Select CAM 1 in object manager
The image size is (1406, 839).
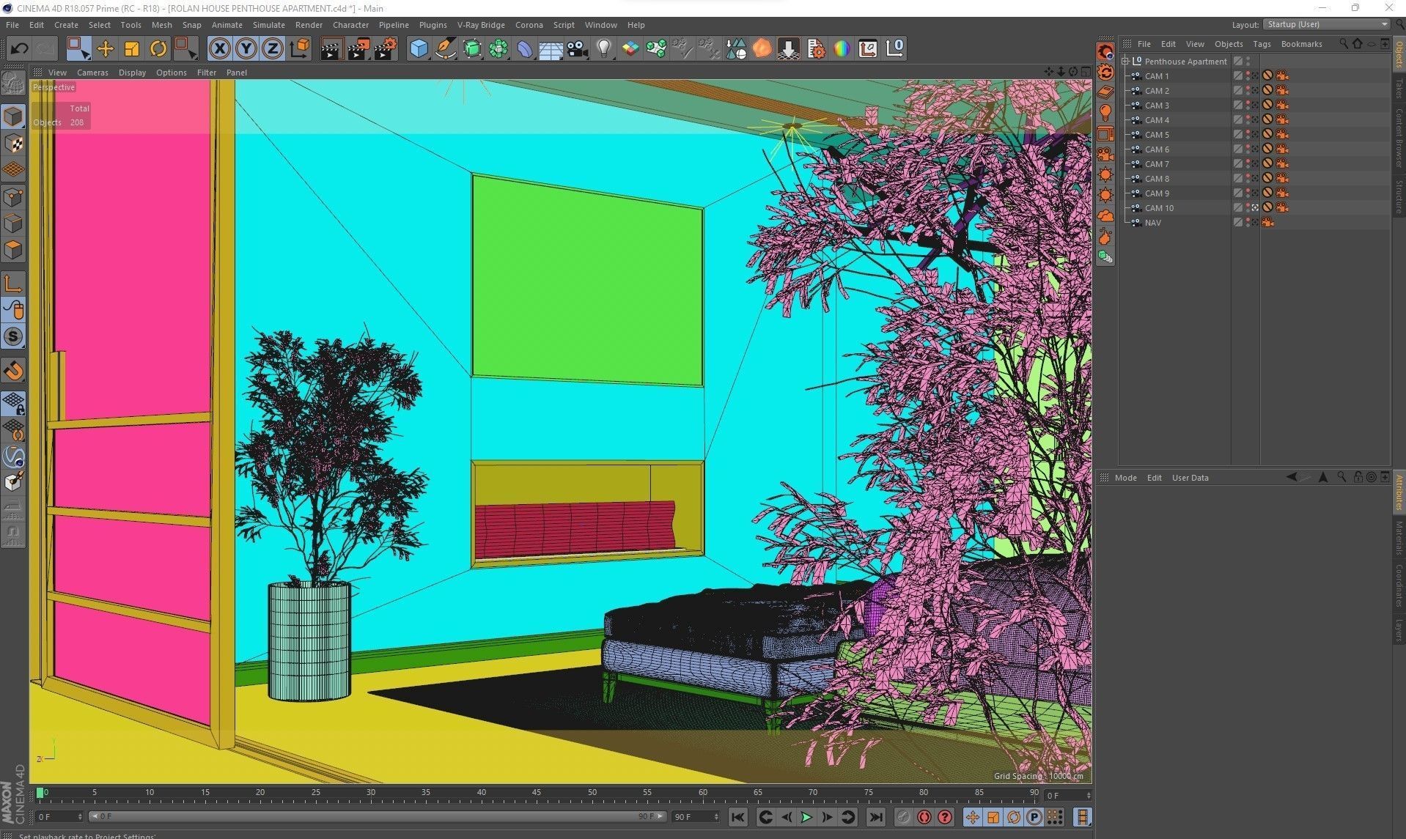(x=1157, y=76)
